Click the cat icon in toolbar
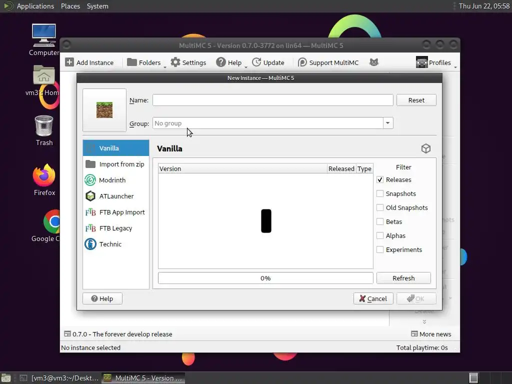Screen dimensions: 512x384 pos(374,62)
